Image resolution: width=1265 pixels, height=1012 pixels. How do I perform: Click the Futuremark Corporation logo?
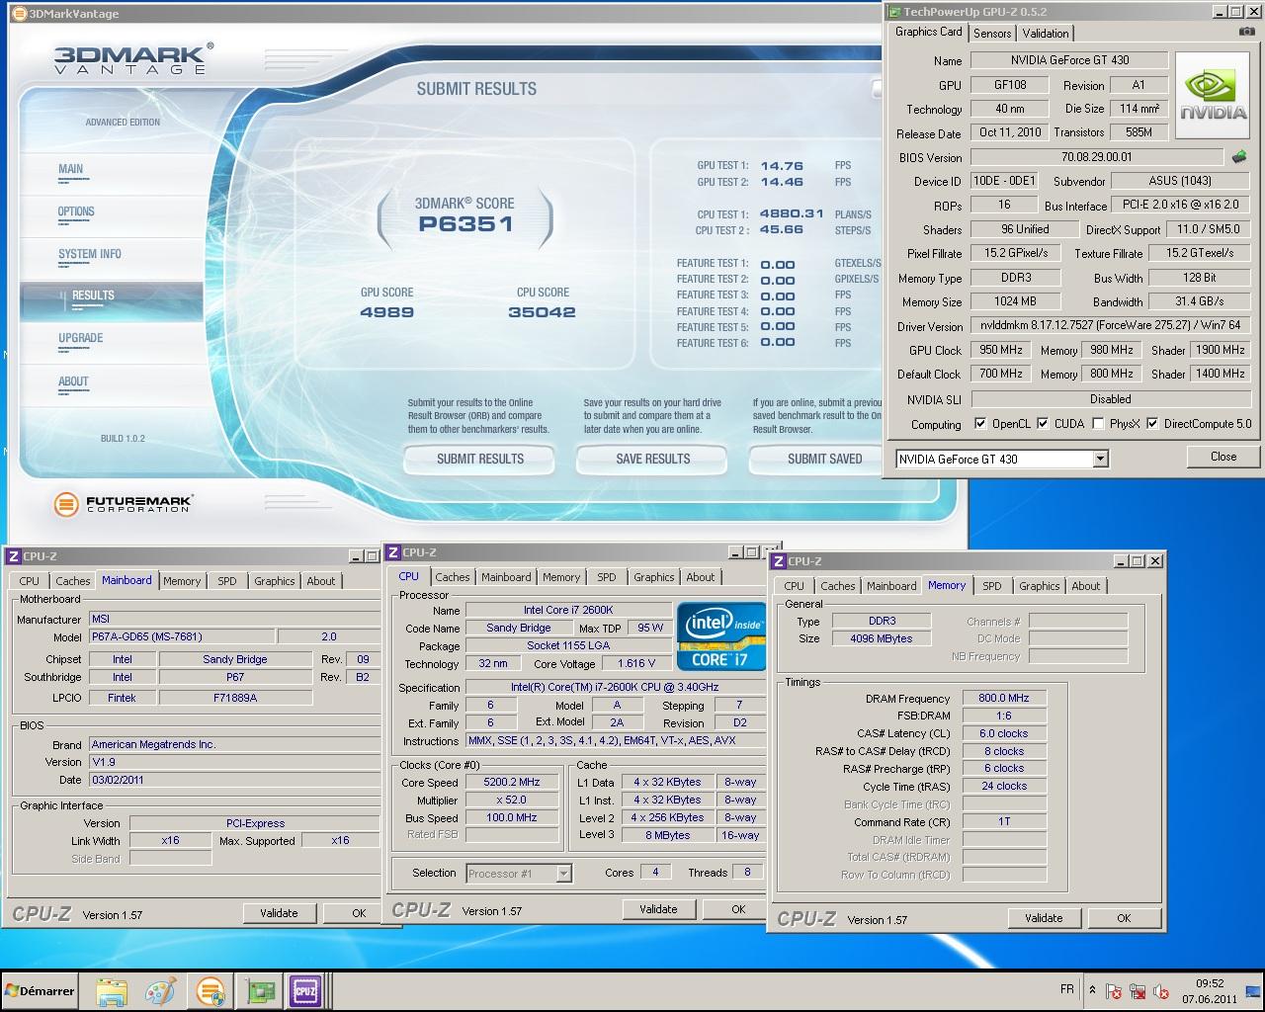point(124,504)
